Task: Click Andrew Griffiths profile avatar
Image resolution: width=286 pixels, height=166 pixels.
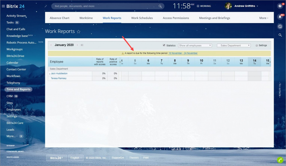Action: [228, 6]
